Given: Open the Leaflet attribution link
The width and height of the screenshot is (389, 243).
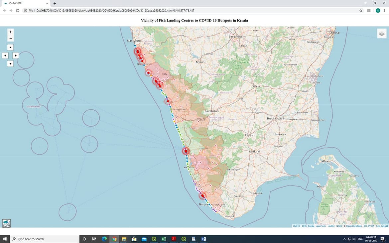Looking at the screenshot, I should click(x=331, y=226).
